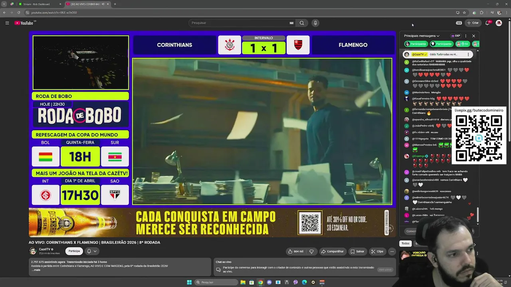Image resolution: width=511 pixels, height=287 pixels.
Task: Open a new browser tab
Action: tap(115, 4)
